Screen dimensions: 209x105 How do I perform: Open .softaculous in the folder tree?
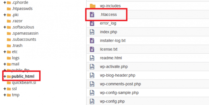click(23, 27)
